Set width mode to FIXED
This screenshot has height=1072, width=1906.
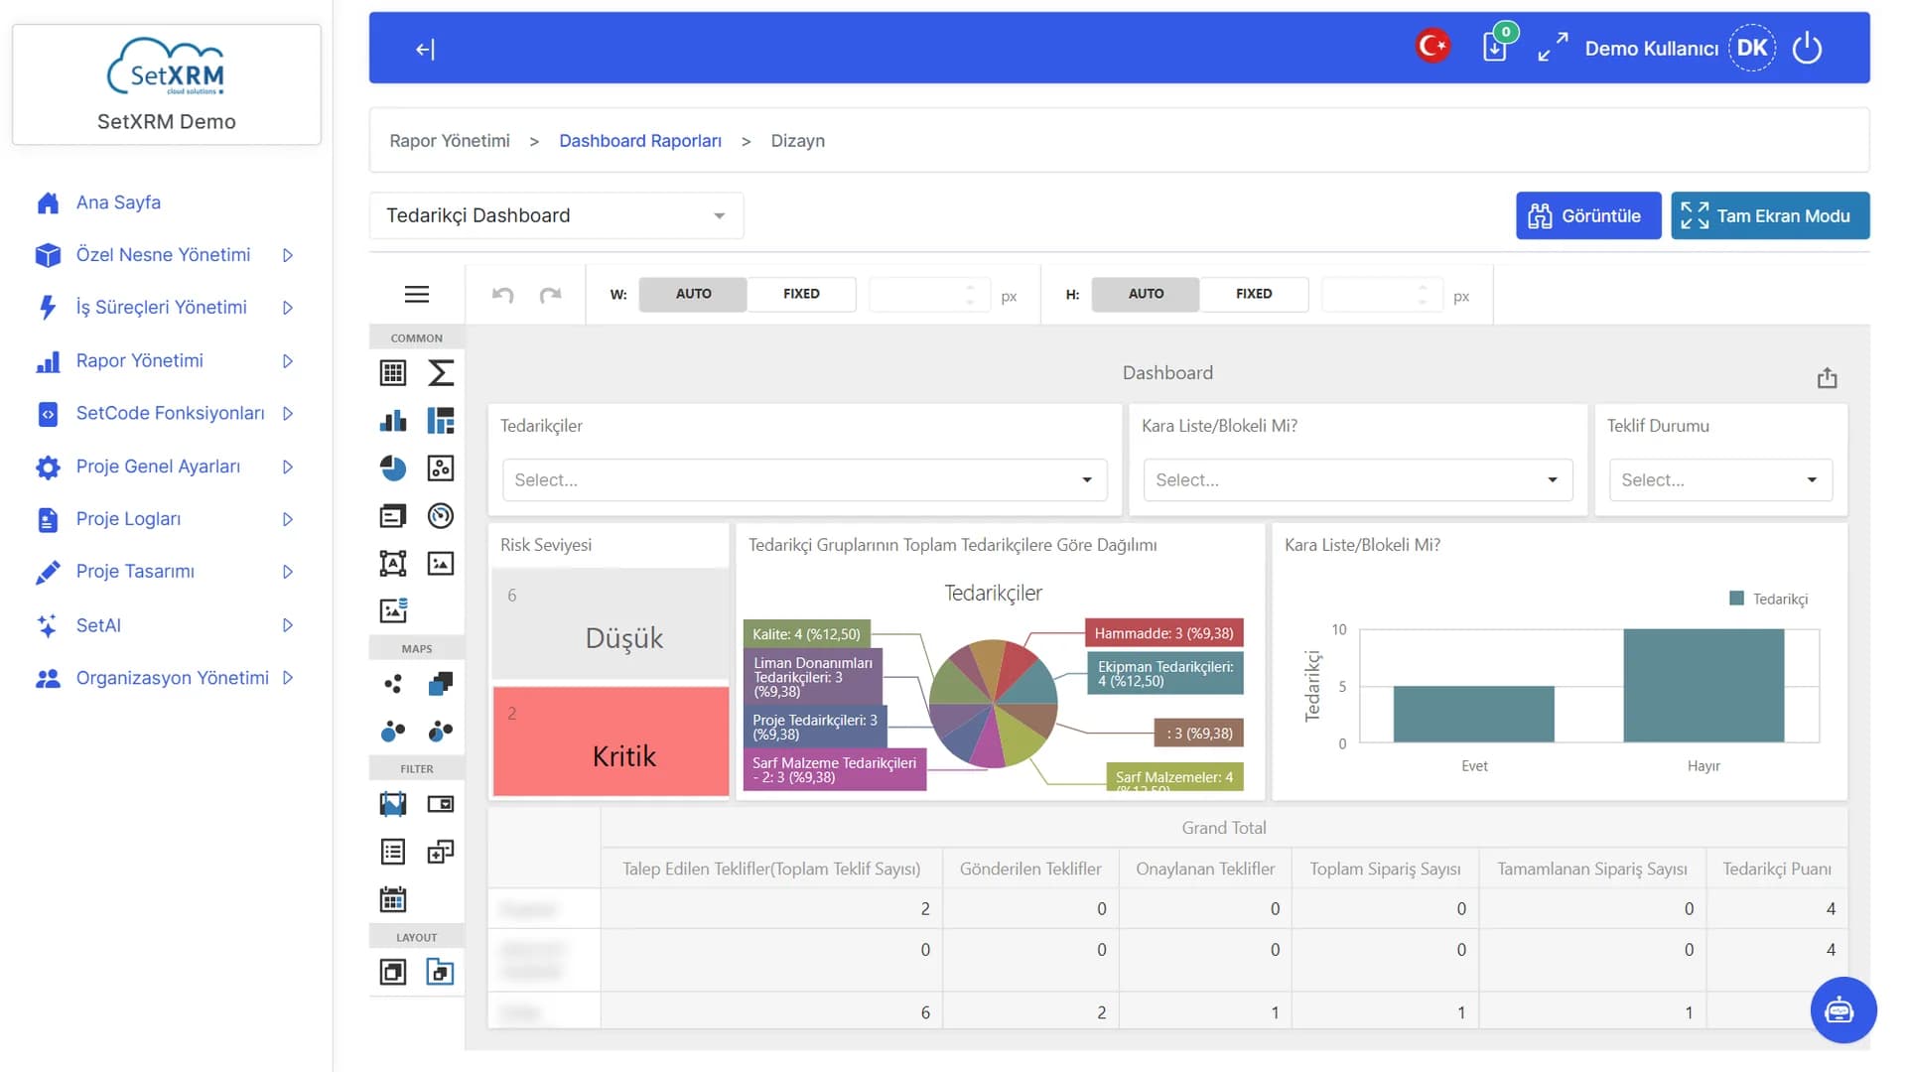point(801,294)
